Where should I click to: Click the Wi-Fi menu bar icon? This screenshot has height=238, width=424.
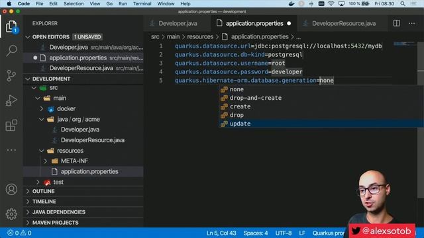pyautogui.click(x=331, y=3)
